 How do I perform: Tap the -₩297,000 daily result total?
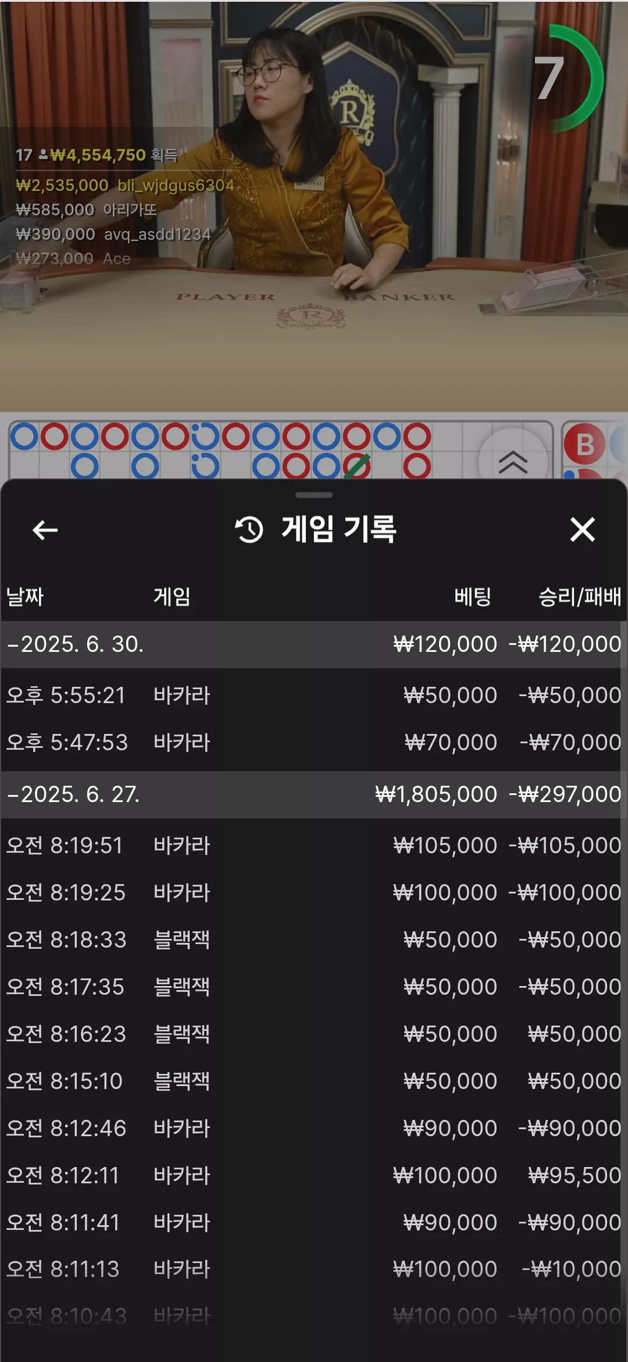coord(565,794)
